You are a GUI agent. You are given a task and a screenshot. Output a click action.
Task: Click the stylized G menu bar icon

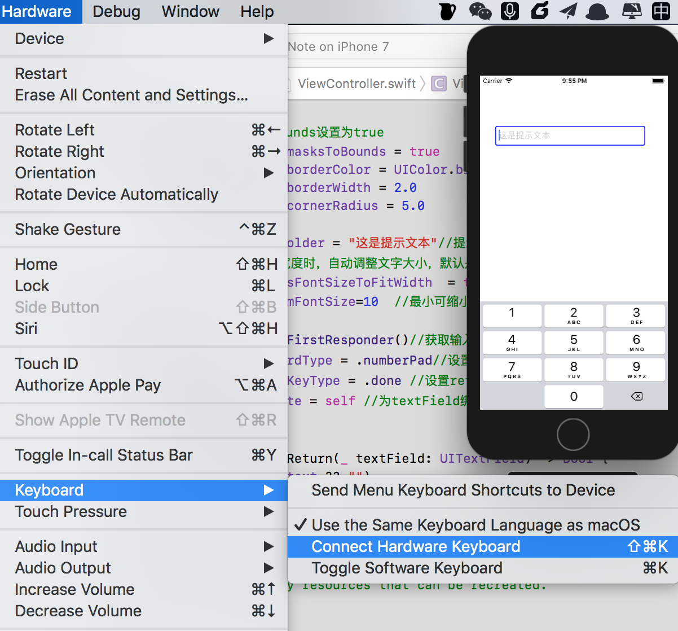(540, 11)
